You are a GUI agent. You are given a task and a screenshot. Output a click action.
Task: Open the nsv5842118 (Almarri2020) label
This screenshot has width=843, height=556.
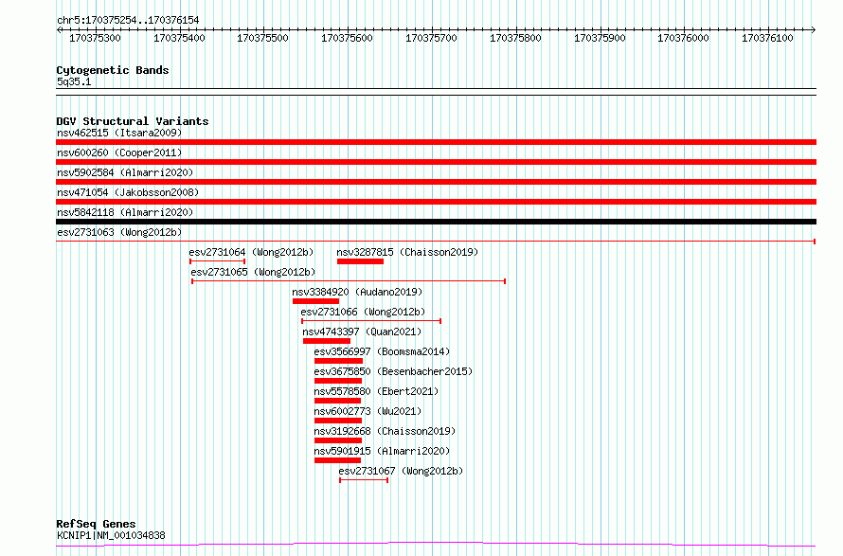(125, 212)
